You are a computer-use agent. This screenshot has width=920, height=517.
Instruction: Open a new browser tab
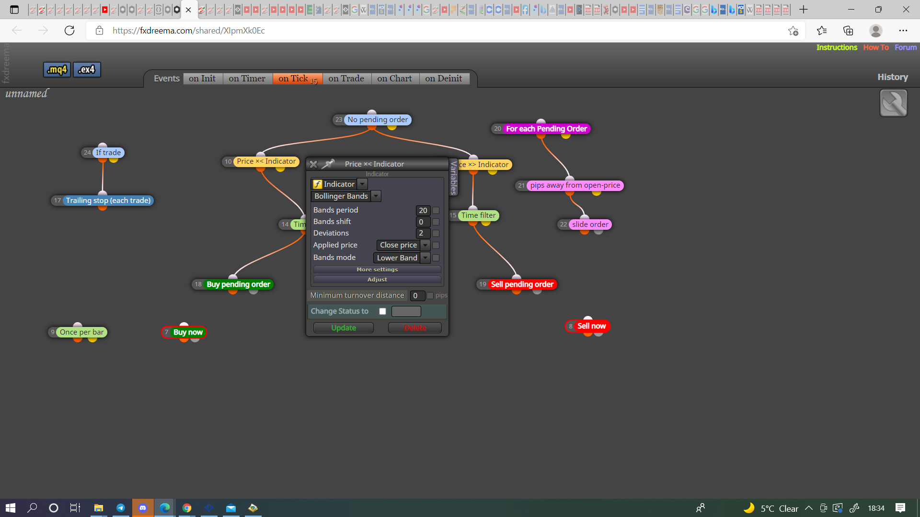pos(804,10)
